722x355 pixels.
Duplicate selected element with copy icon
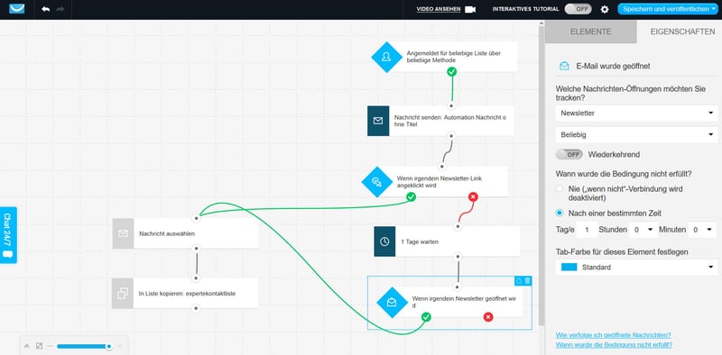[x=519, y=281]
